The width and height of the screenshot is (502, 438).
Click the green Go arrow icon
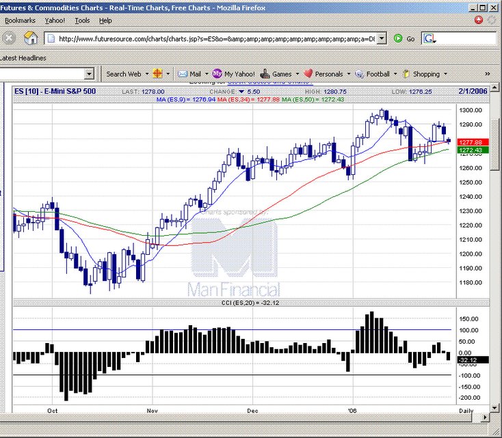(x=398, y=39)
